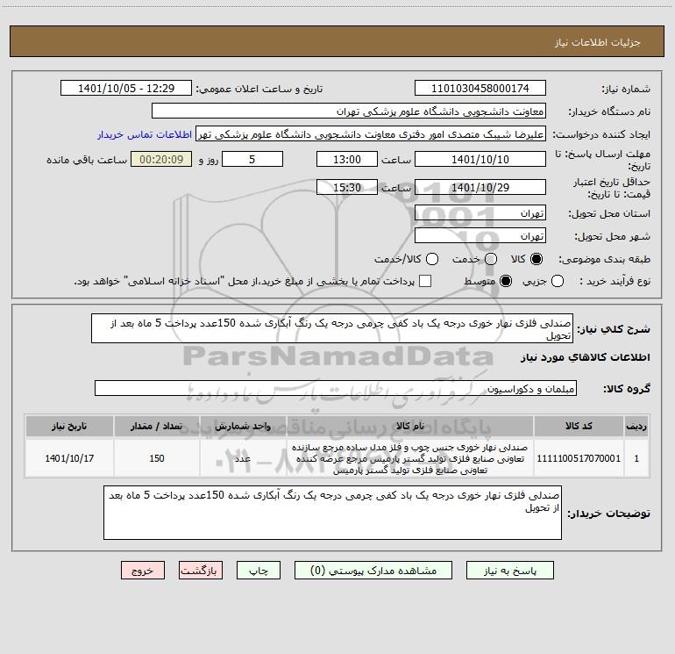Click product code 1111100517070001 cell

click(579, 458)
